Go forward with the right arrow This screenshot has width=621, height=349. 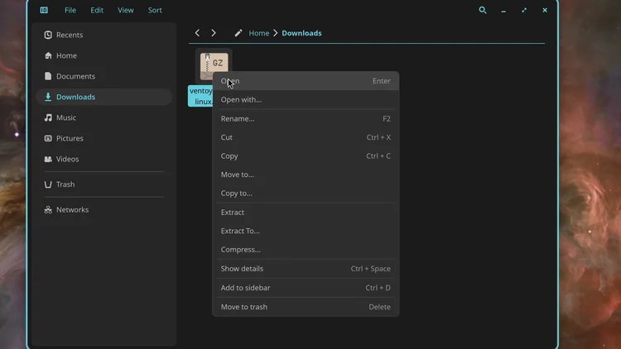coord(214,33)
